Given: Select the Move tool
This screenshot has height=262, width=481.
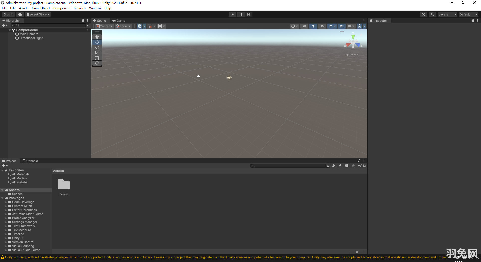Looking at the screenshot, I should coord(97,42).
